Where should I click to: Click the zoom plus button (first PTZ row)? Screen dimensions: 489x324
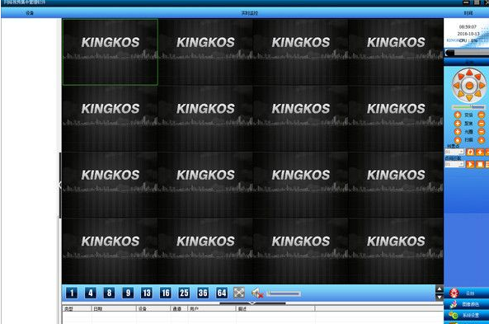pyautogui.click(x=458, y=115)
